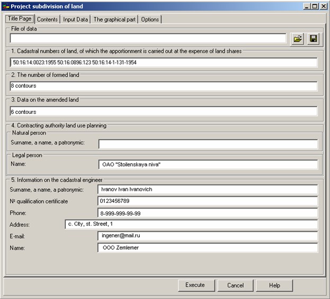The height and width of the screenshot is (299, 330).
Task: Open Help for this dialog
Action: tap(274, 285)
